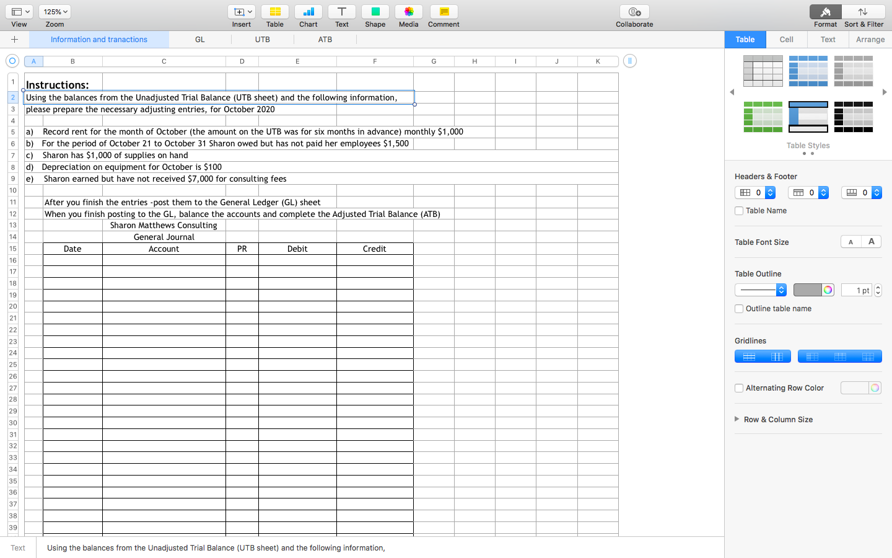Image resolution: width=892 pixels, height=558 pixels.
Task: Add a comment using the Comment icon
Action: (x=443, y=11)
